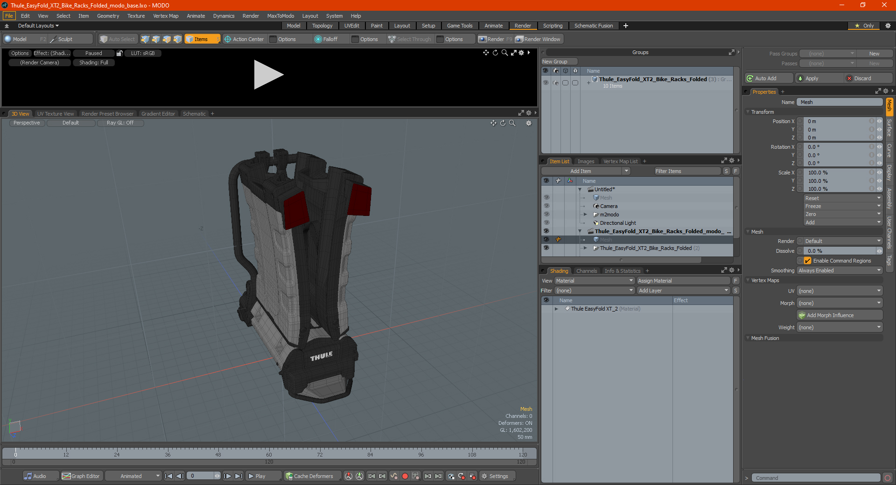Screen dimensions: 896x485
Task: Toggle red Auto Key record button
Action: 405,476
